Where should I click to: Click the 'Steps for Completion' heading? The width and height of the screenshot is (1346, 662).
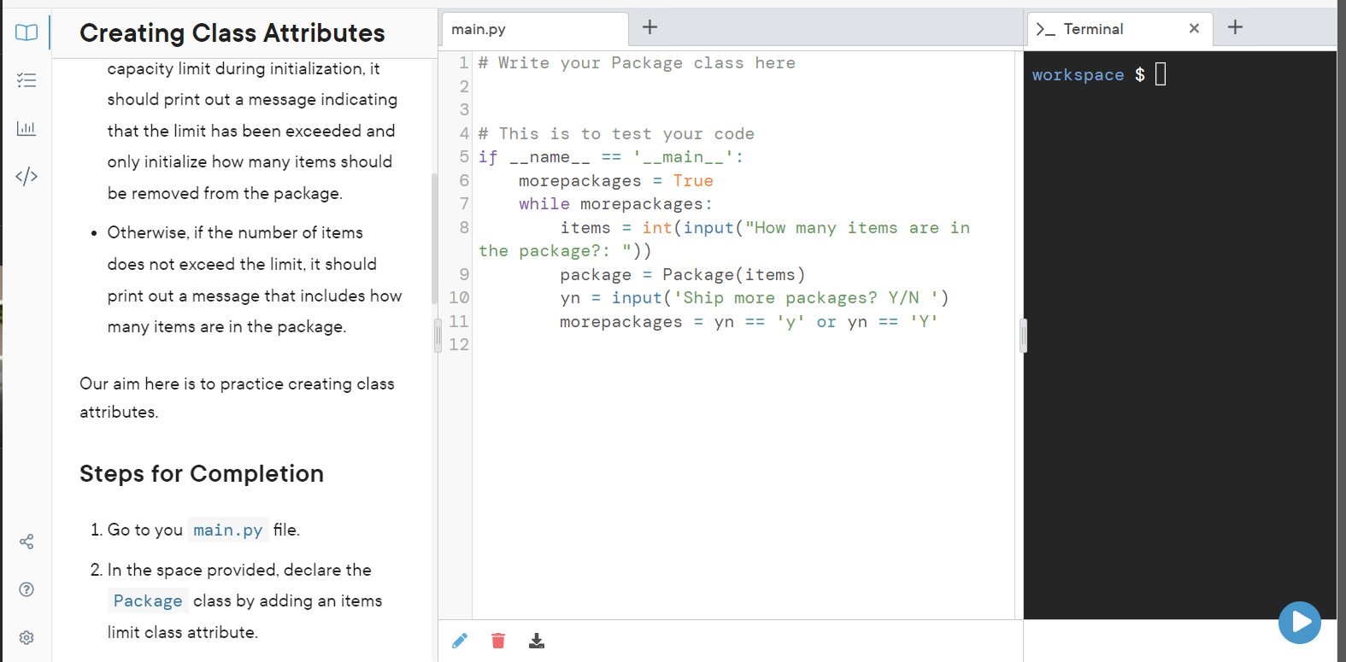(x=202, y=473)
